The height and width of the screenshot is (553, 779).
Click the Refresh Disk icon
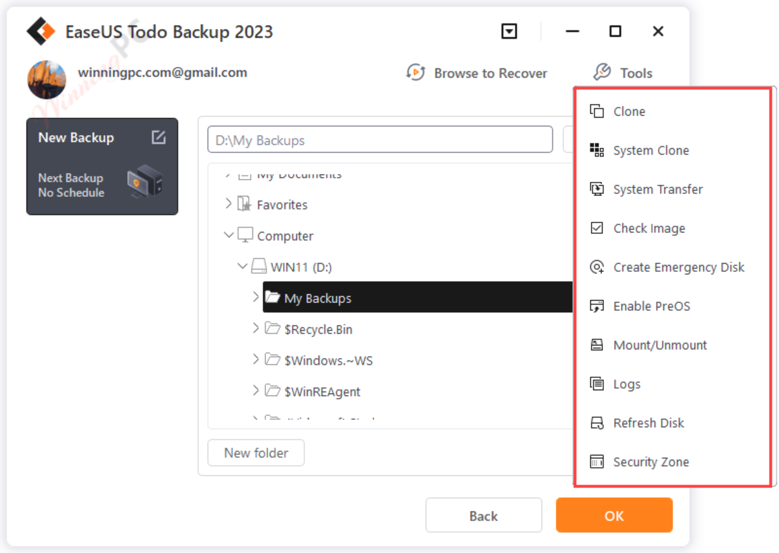[596, 423]
